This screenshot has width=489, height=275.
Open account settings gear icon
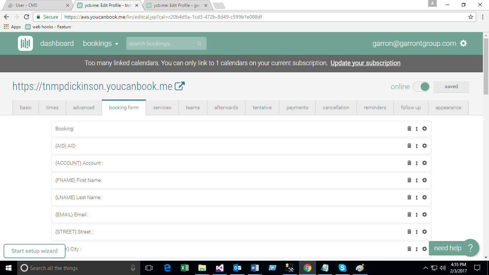click(464, 43)
